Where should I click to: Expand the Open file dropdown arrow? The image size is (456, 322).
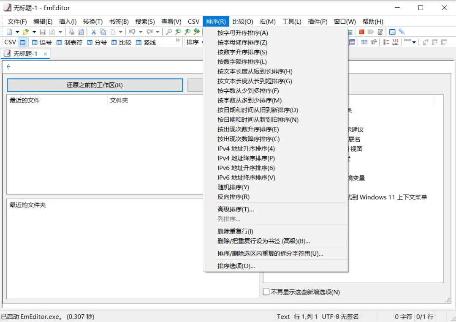(x=34, y=32)
